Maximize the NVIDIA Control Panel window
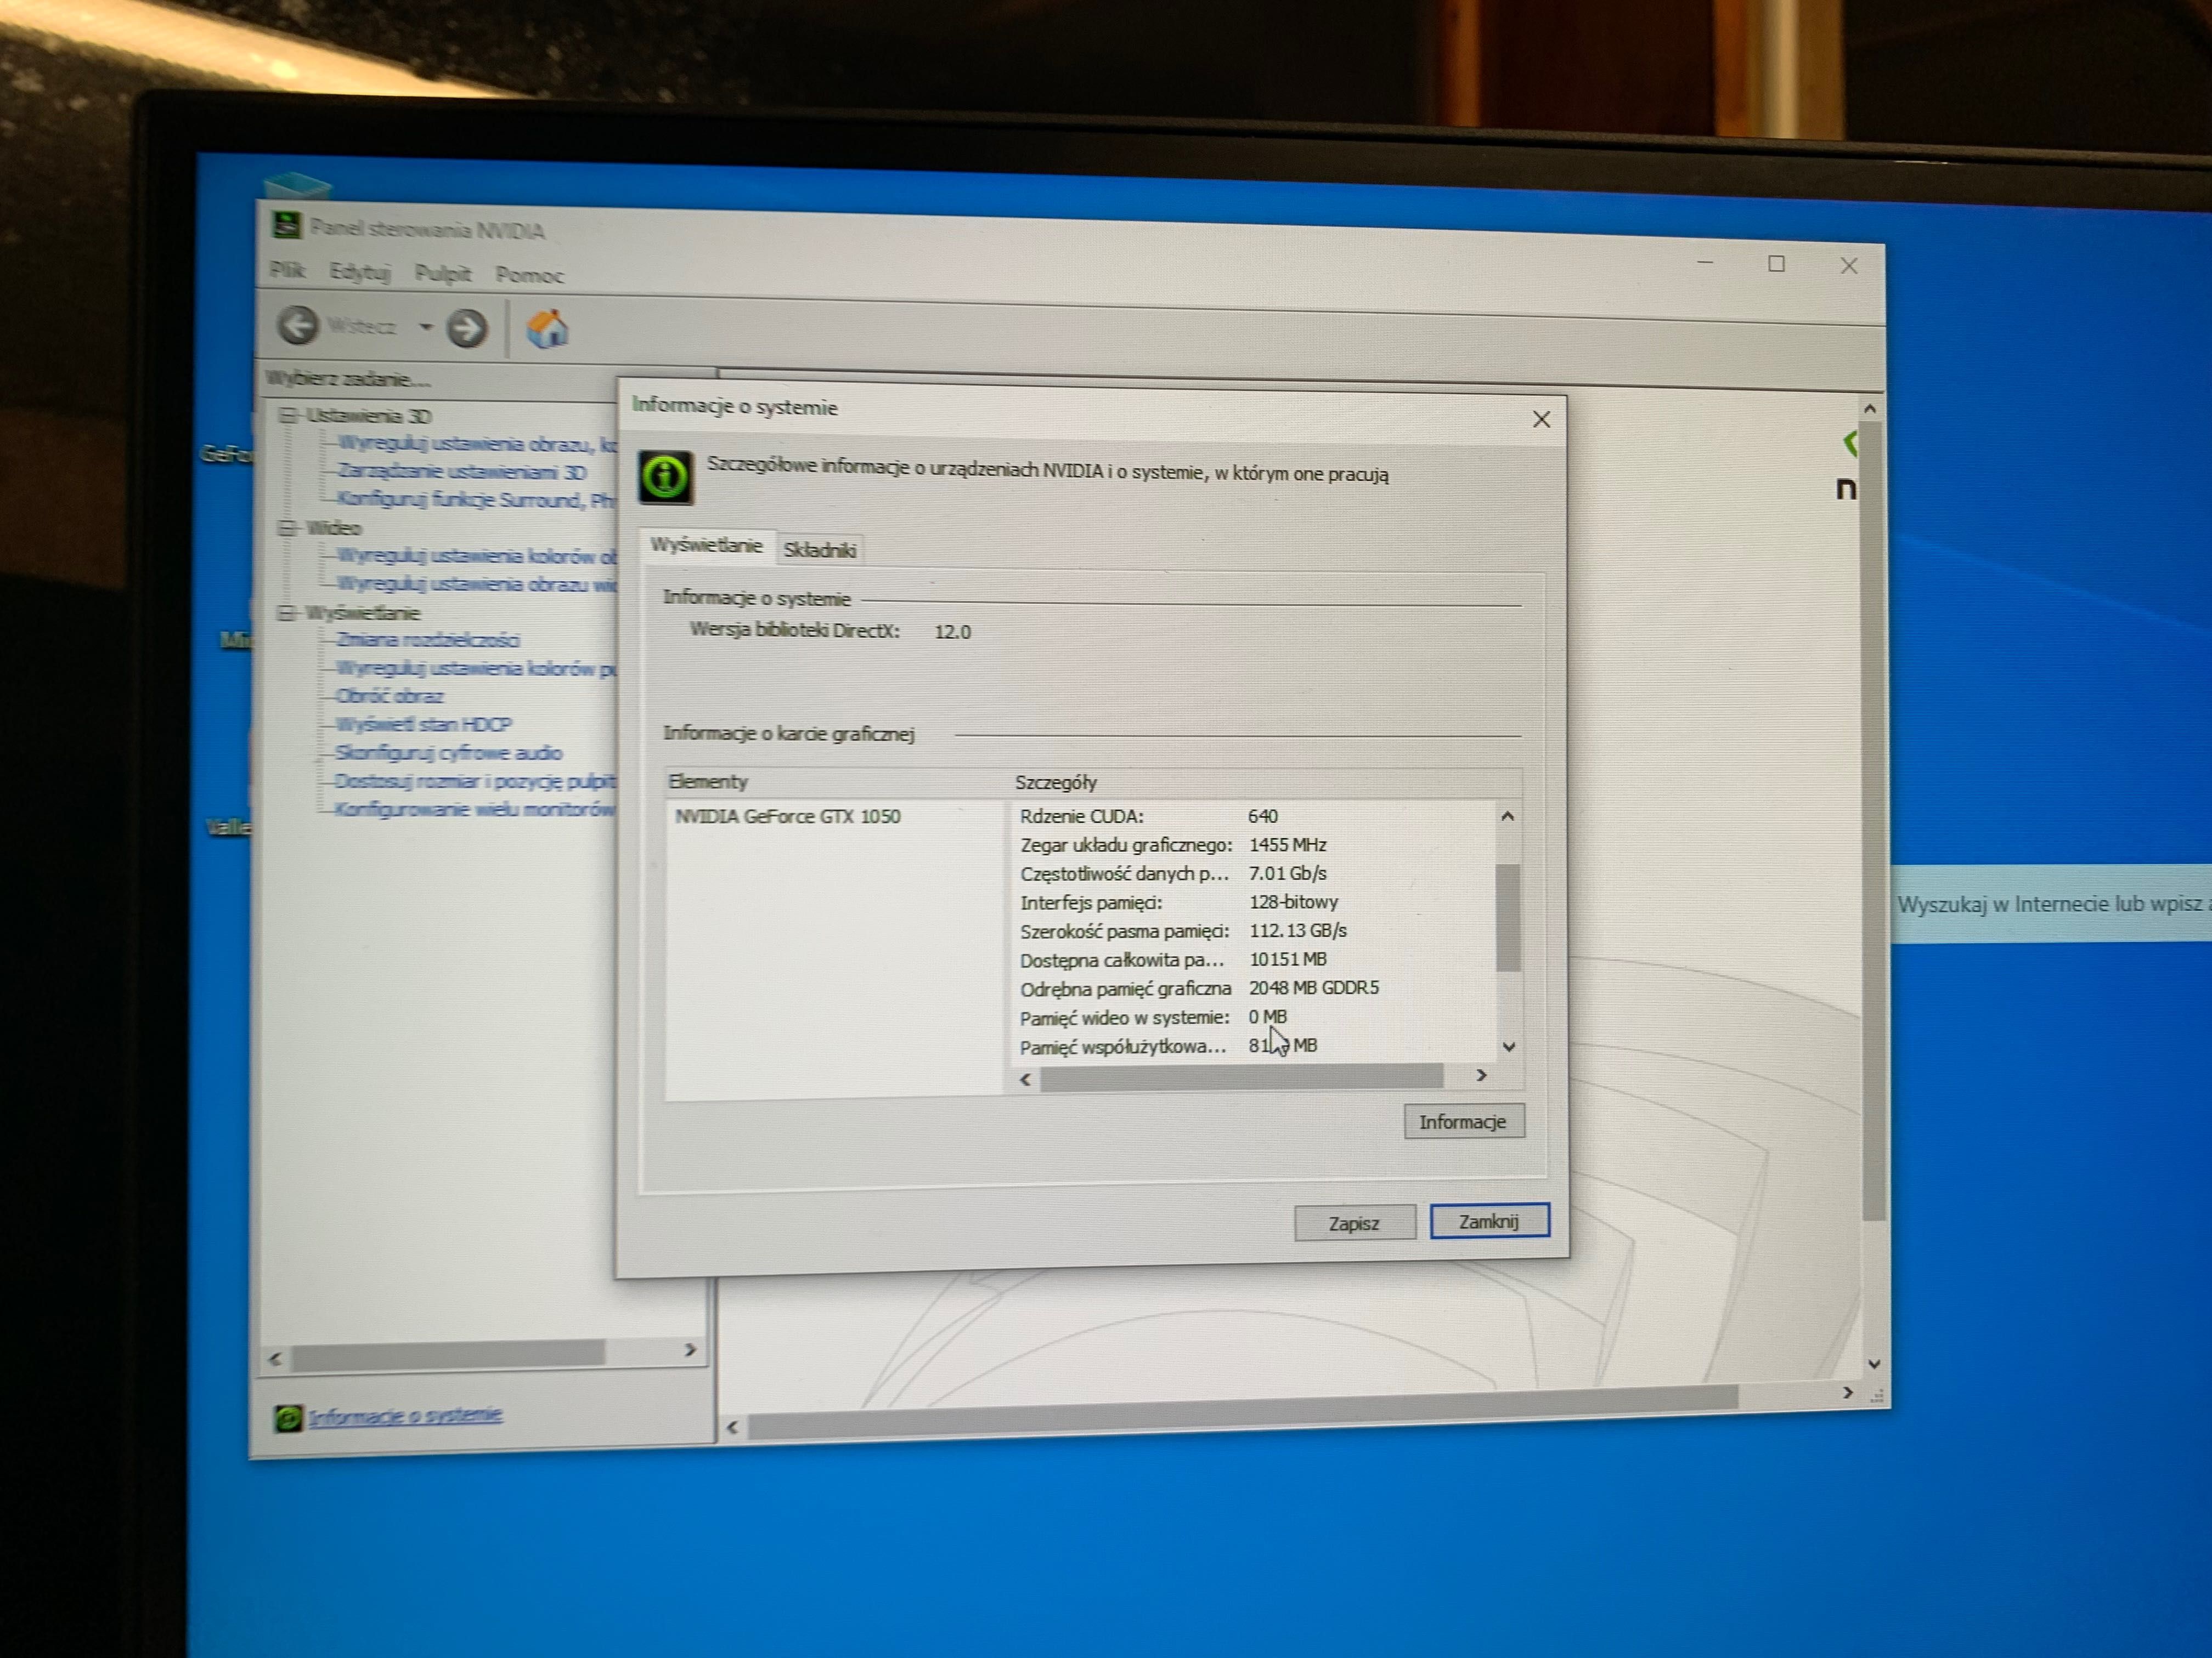The height and width of the screenshot is (1658, 2212). (1776, 264)
